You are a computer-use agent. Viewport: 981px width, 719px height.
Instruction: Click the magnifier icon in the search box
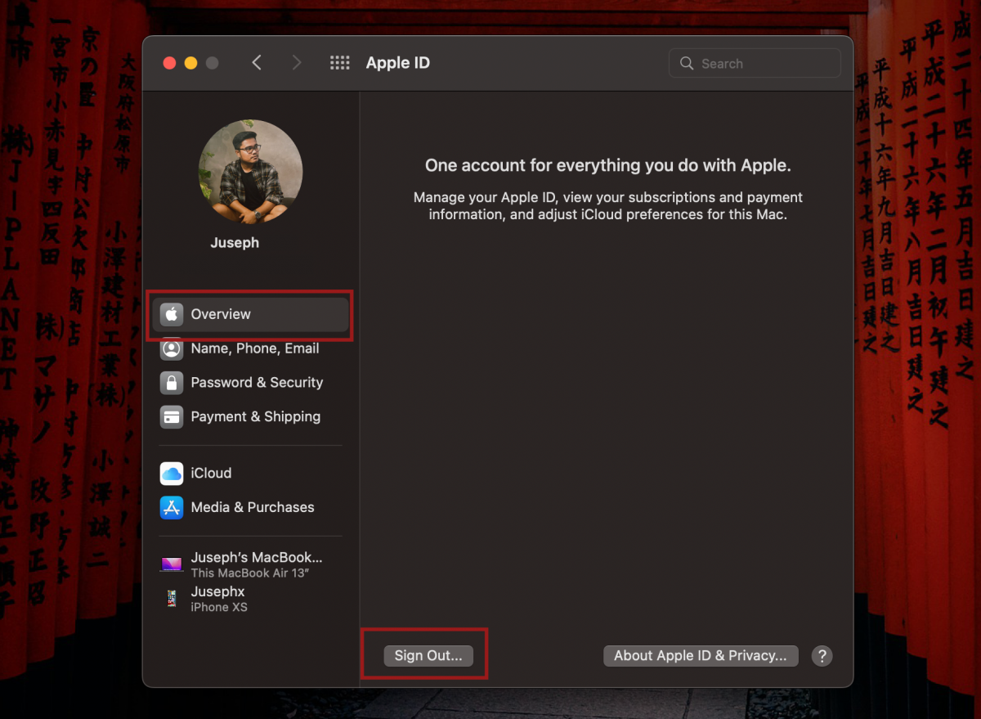(687, 63)
